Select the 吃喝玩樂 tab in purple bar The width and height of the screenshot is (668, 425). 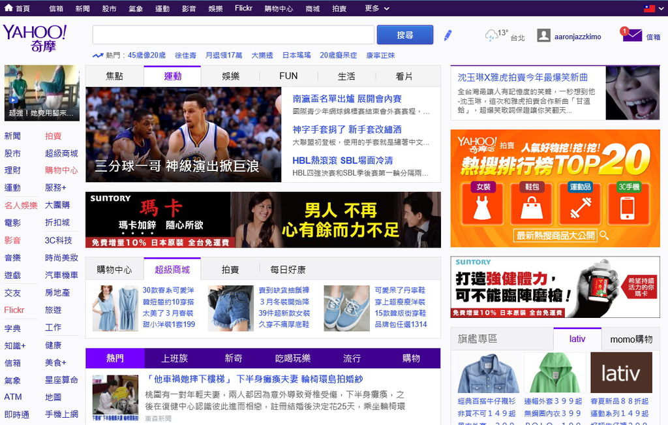[293, 358]
